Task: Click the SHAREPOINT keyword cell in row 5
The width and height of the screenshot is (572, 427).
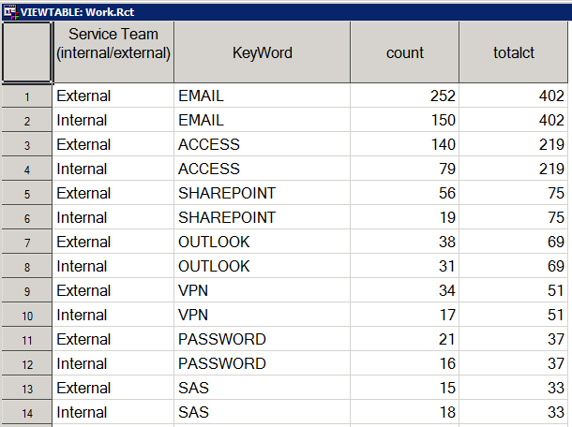Action: click(x=263, y=194)
